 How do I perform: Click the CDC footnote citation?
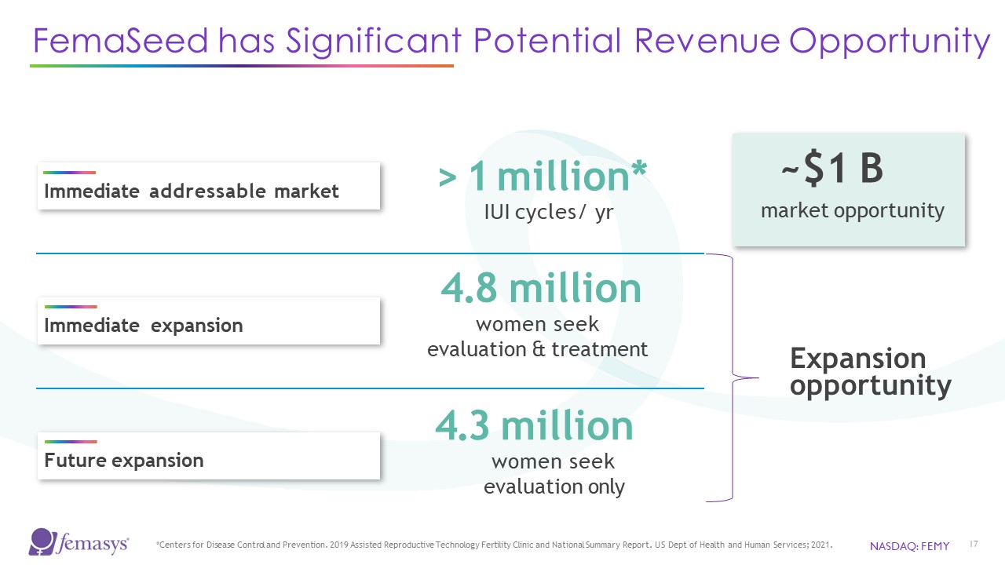(x=494, y=543)
